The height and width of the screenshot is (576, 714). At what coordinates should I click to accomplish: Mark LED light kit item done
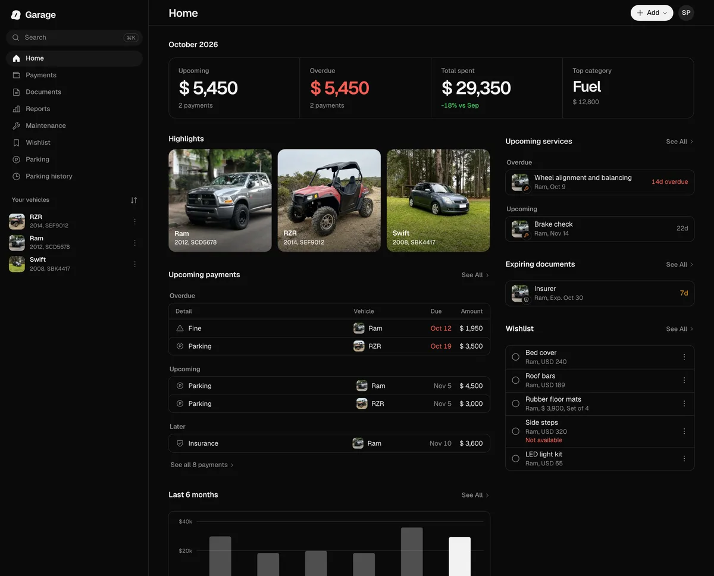pos(516,459)
